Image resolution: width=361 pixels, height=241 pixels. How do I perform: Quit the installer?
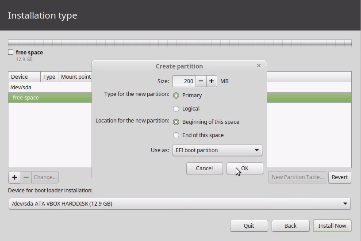pos(249,226)
